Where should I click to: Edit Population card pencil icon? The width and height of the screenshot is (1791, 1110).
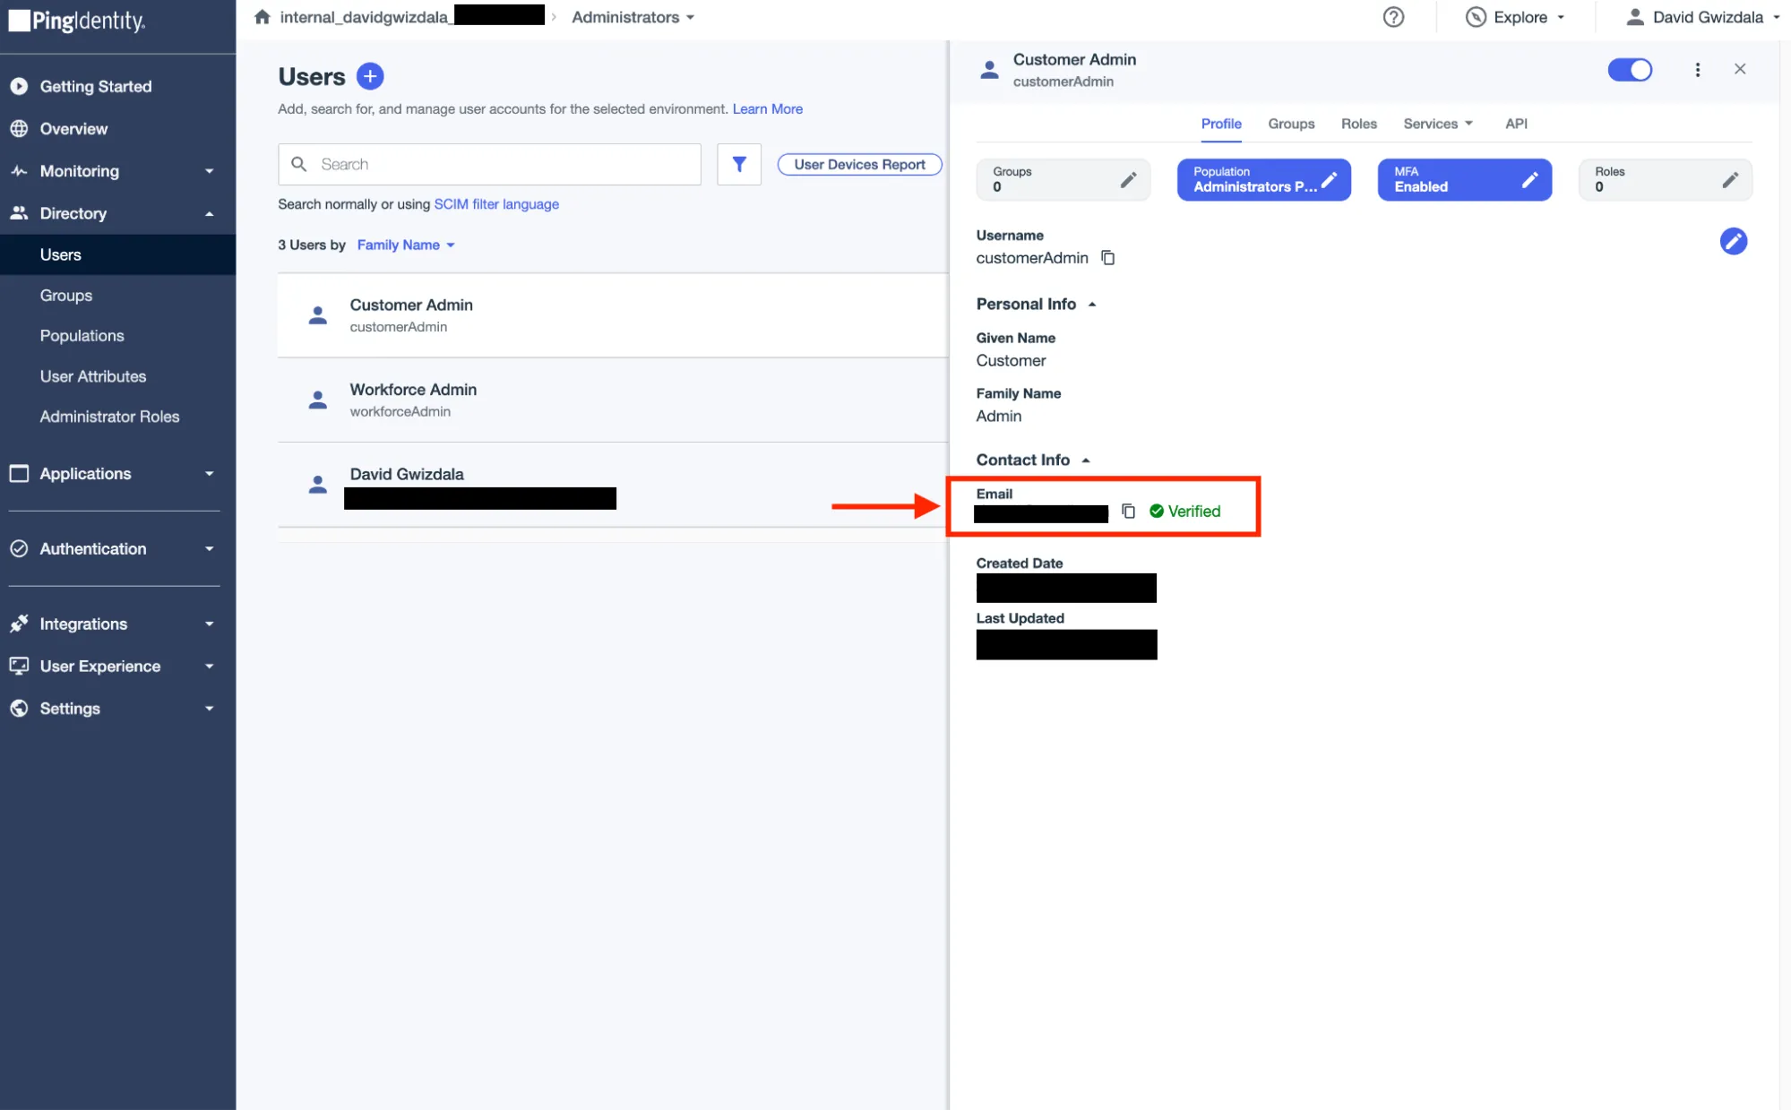pyautogui.click(x=1330, y=180)
